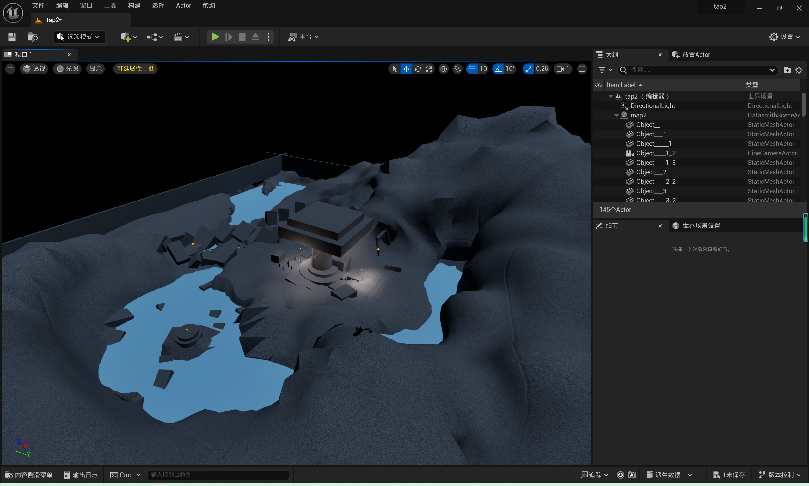Viewport: 809px width, 486px height.
Task: Open the play options three-dot menu
Action: click(x=268, y=37)
